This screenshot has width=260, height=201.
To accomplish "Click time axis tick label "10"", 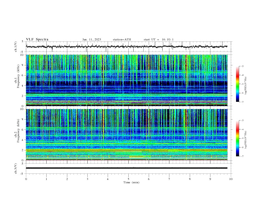I will click(x=231, y=179).
